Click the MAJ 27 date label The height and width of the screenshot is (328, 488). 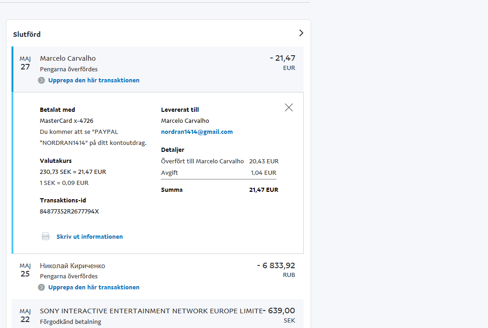coord(25,63)
